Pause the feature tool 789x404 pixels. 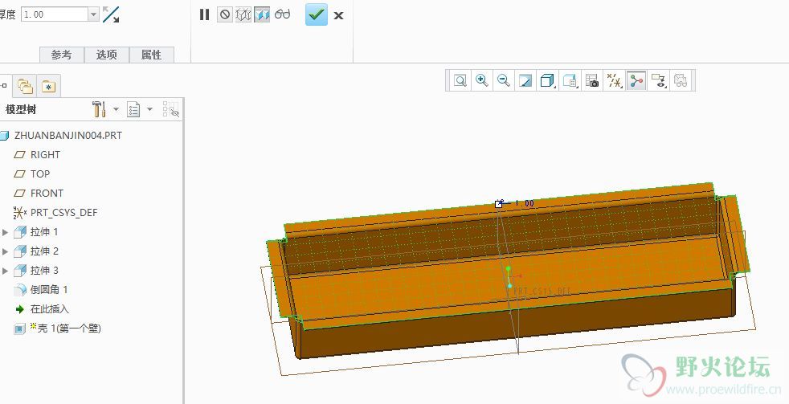[204, 14]
